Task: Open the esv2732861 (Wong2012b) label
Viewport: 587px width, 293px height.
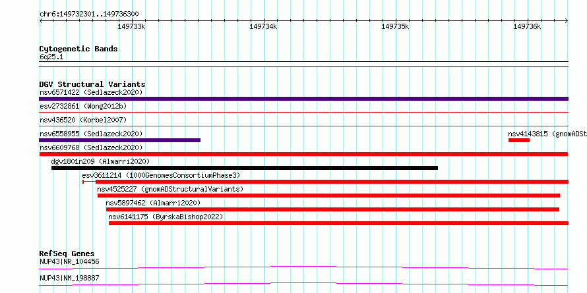Action: point(83,106)
